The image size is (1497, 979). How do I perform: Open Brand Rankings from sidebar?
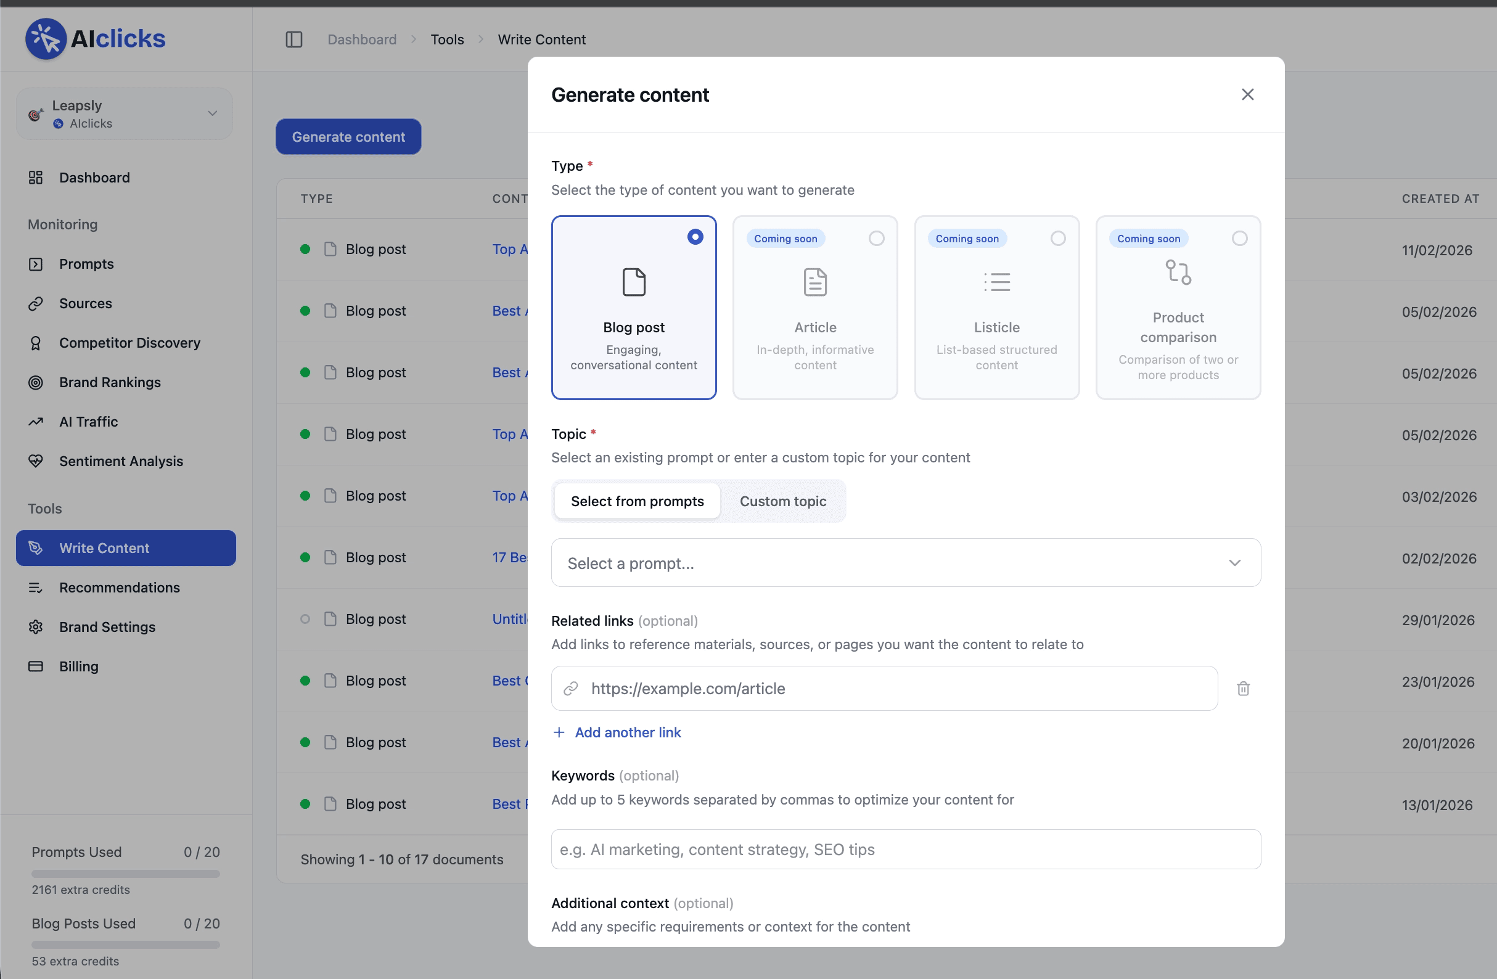click(x=110, y=382)
